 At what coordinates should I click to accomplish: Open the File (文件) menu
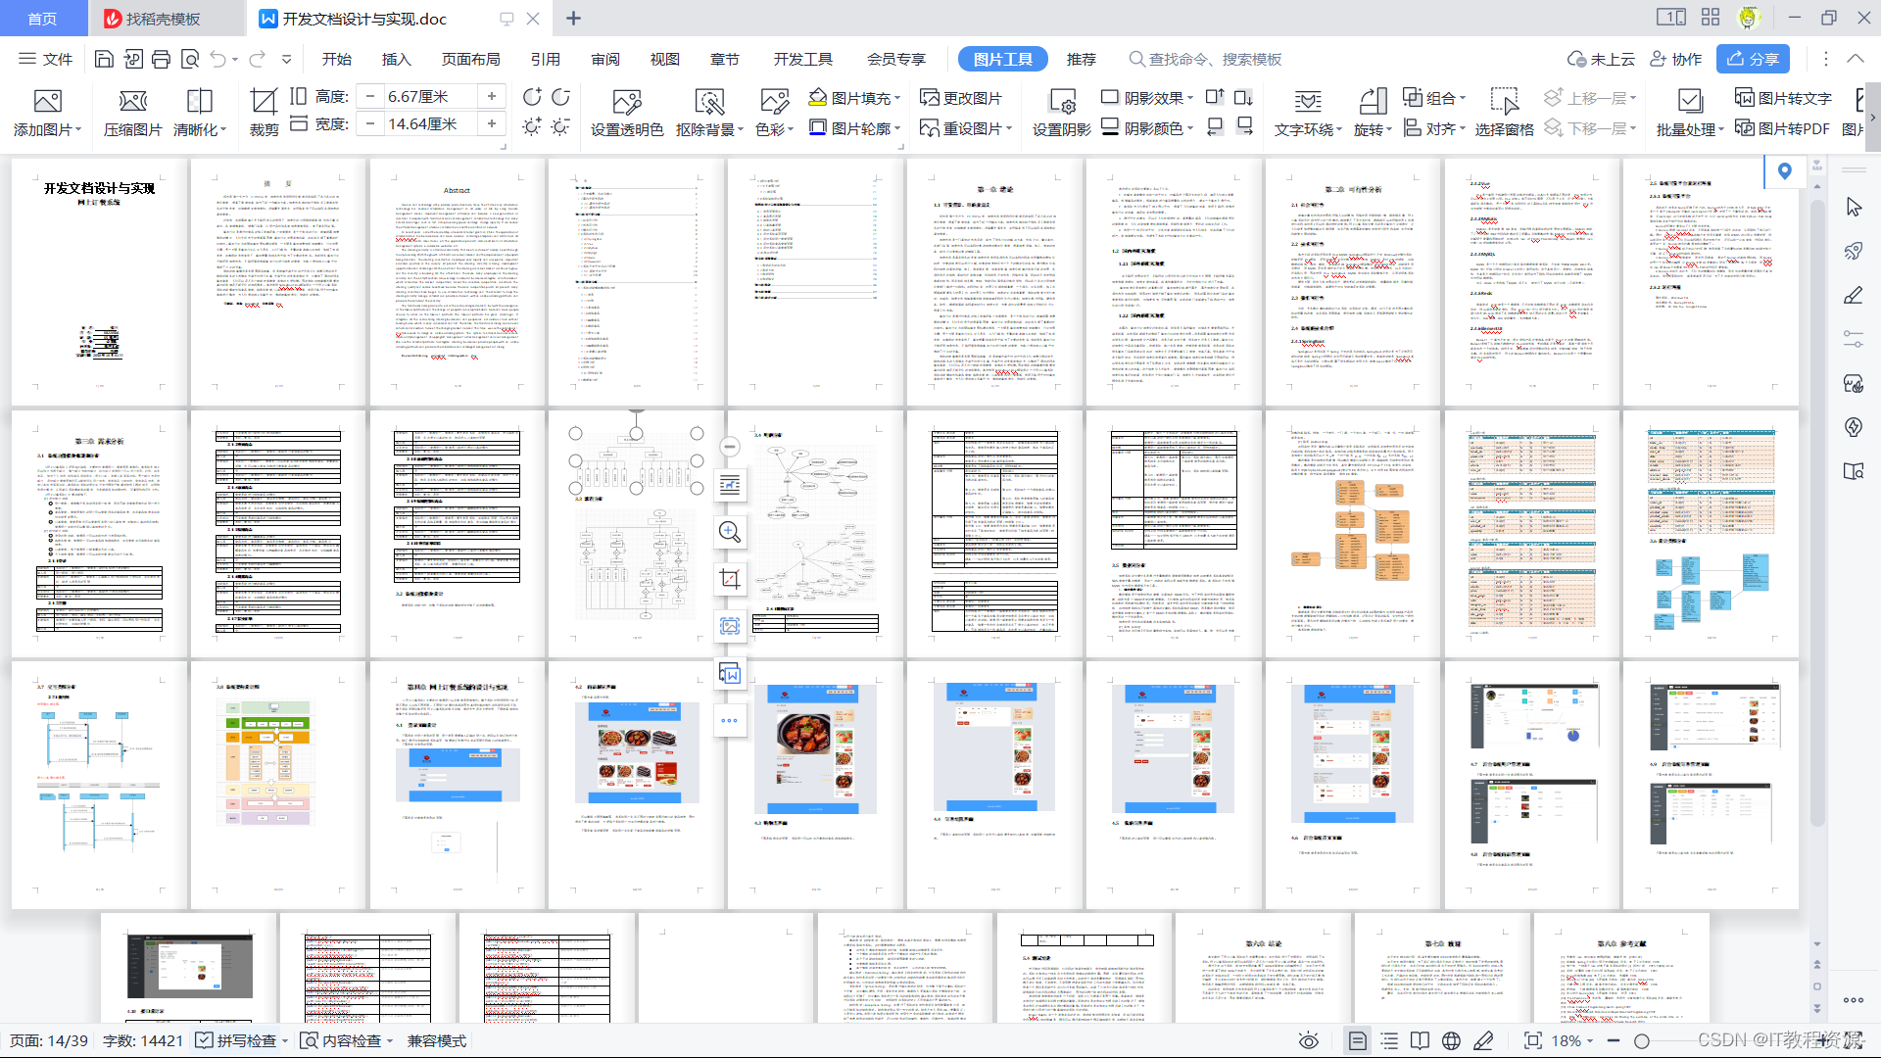tap(46, 59)
